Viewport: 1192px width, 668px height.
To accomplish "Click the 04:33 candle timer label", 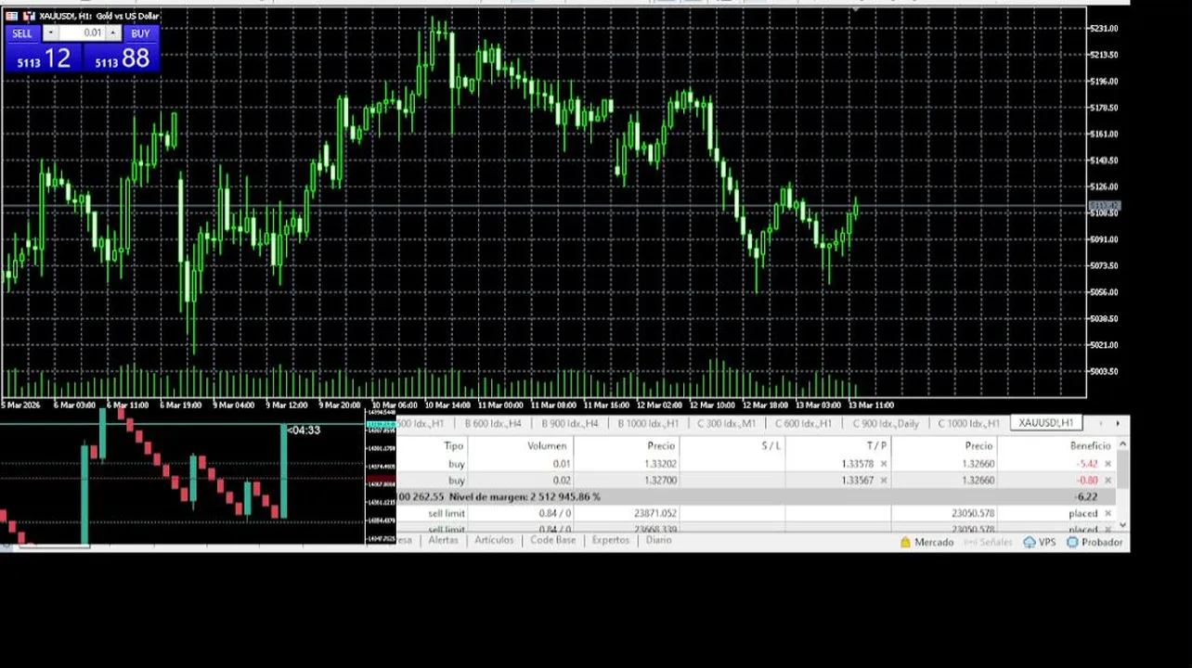I will 304,430.
